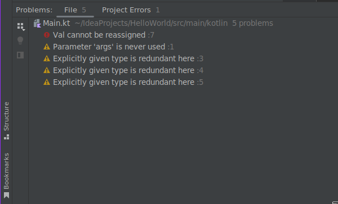This screenshot has width=338, height=204.
Task: Click the warning icon beside Parameter 'args'
Action: click(x=47, y=47)
